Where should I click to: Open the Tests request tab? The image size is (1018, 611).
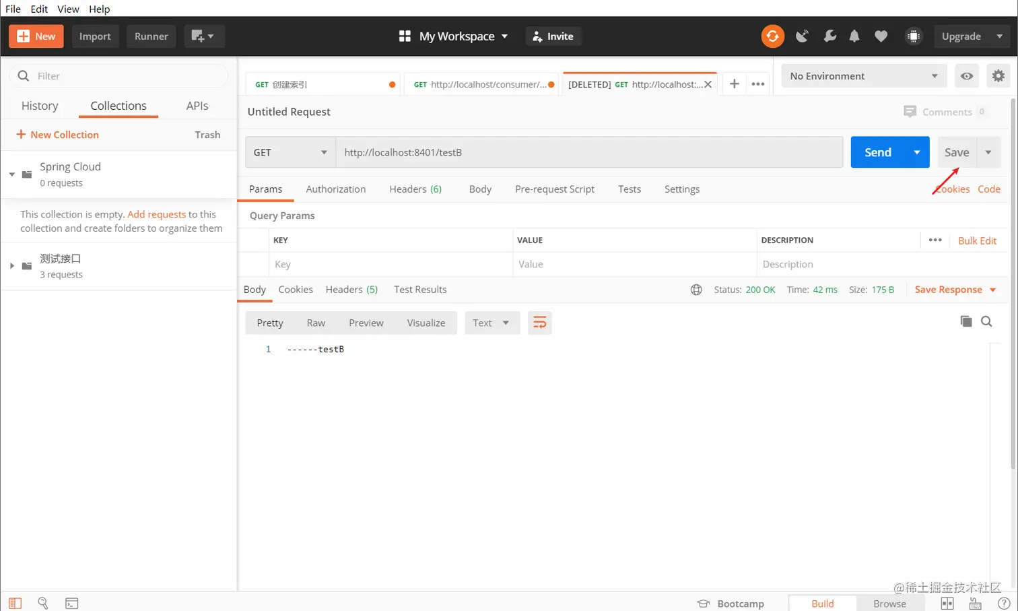click(x=630, y=189)
